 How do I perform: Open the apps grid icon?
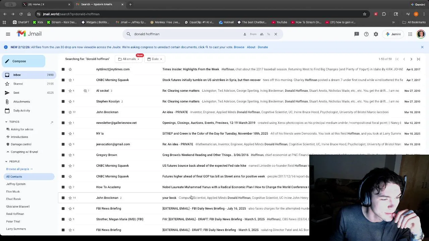click(x=410, y=34)
